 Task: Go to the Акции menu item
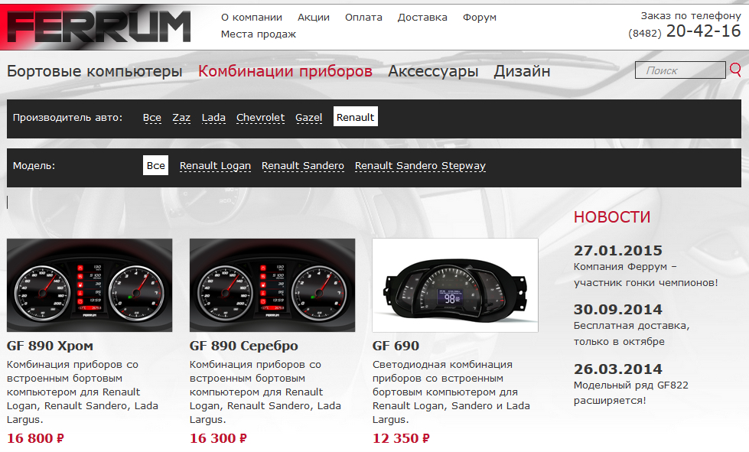click(x=314, y=17)
